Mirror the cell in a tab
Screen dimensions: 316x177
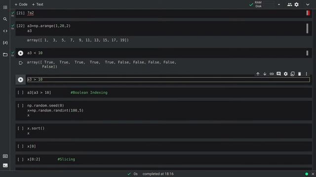coord(292,74)
